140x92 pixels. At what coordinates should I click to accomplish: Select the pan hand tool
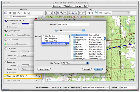click(58, 13)
